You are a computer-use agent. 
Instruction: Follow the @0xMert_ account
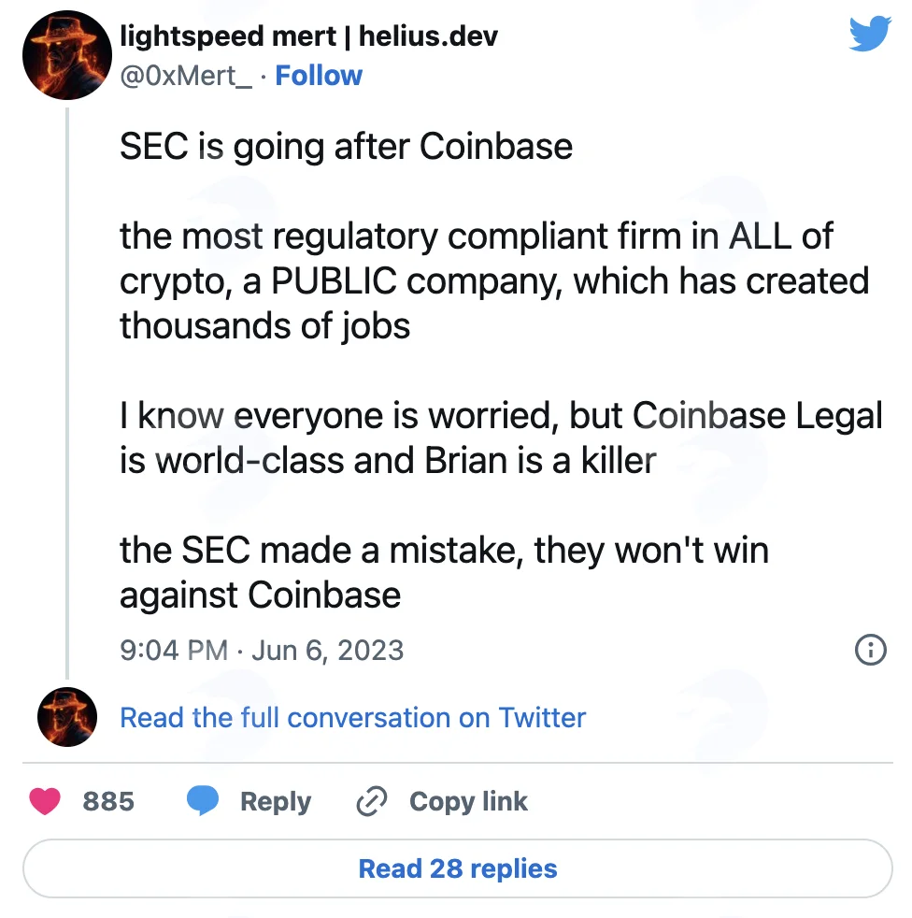319,76
